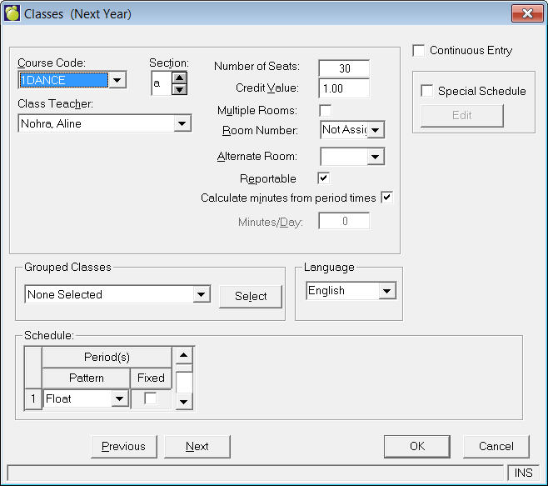Screen dimensions: 548x486
Task: Open the Course Code dropdown
Action: point(117,80)
